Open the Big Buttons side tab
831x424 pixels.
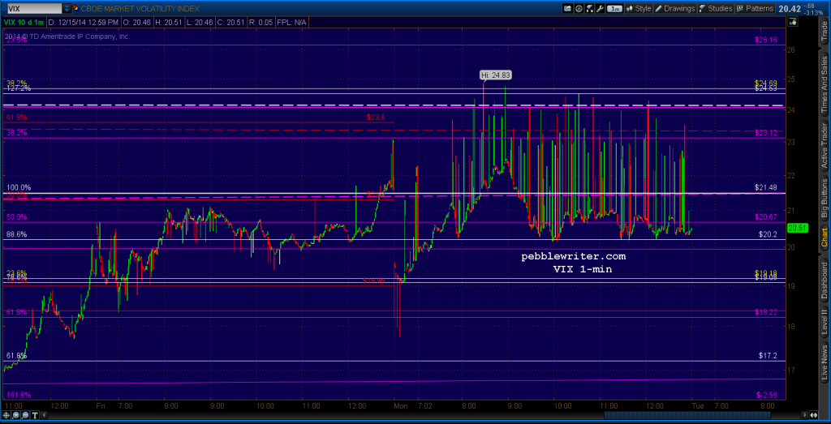coord(825,198)
